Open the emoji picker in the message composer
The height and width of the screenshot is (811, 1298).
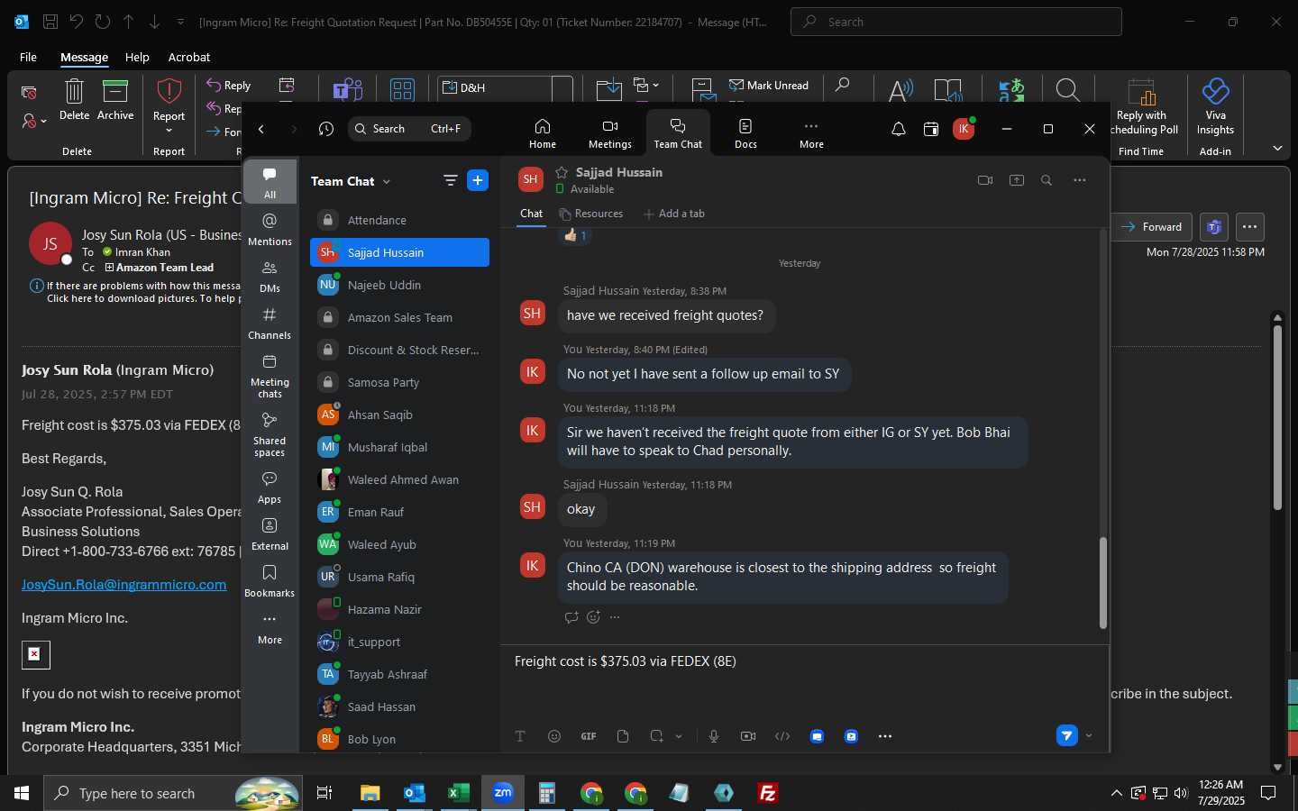554,736
